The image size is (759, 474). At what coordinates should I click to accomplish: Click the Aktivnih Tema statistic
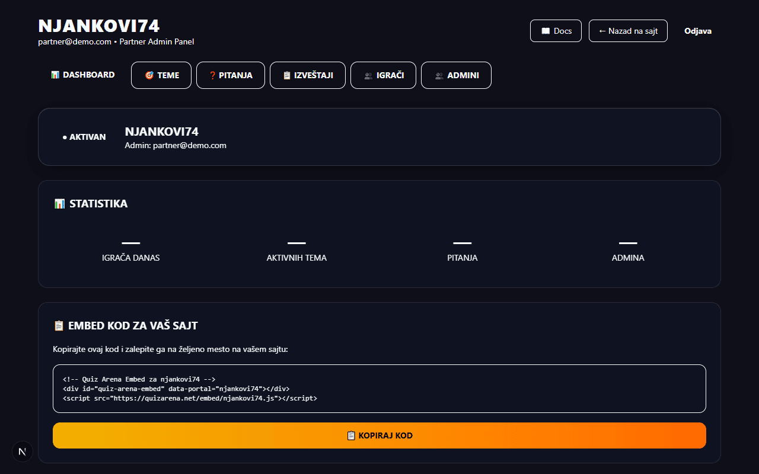(x=296, y=251)
